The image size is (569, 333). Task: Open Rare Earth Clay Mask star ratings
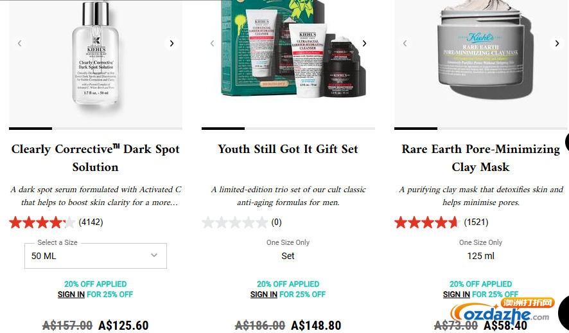click(x=428, y=222)
